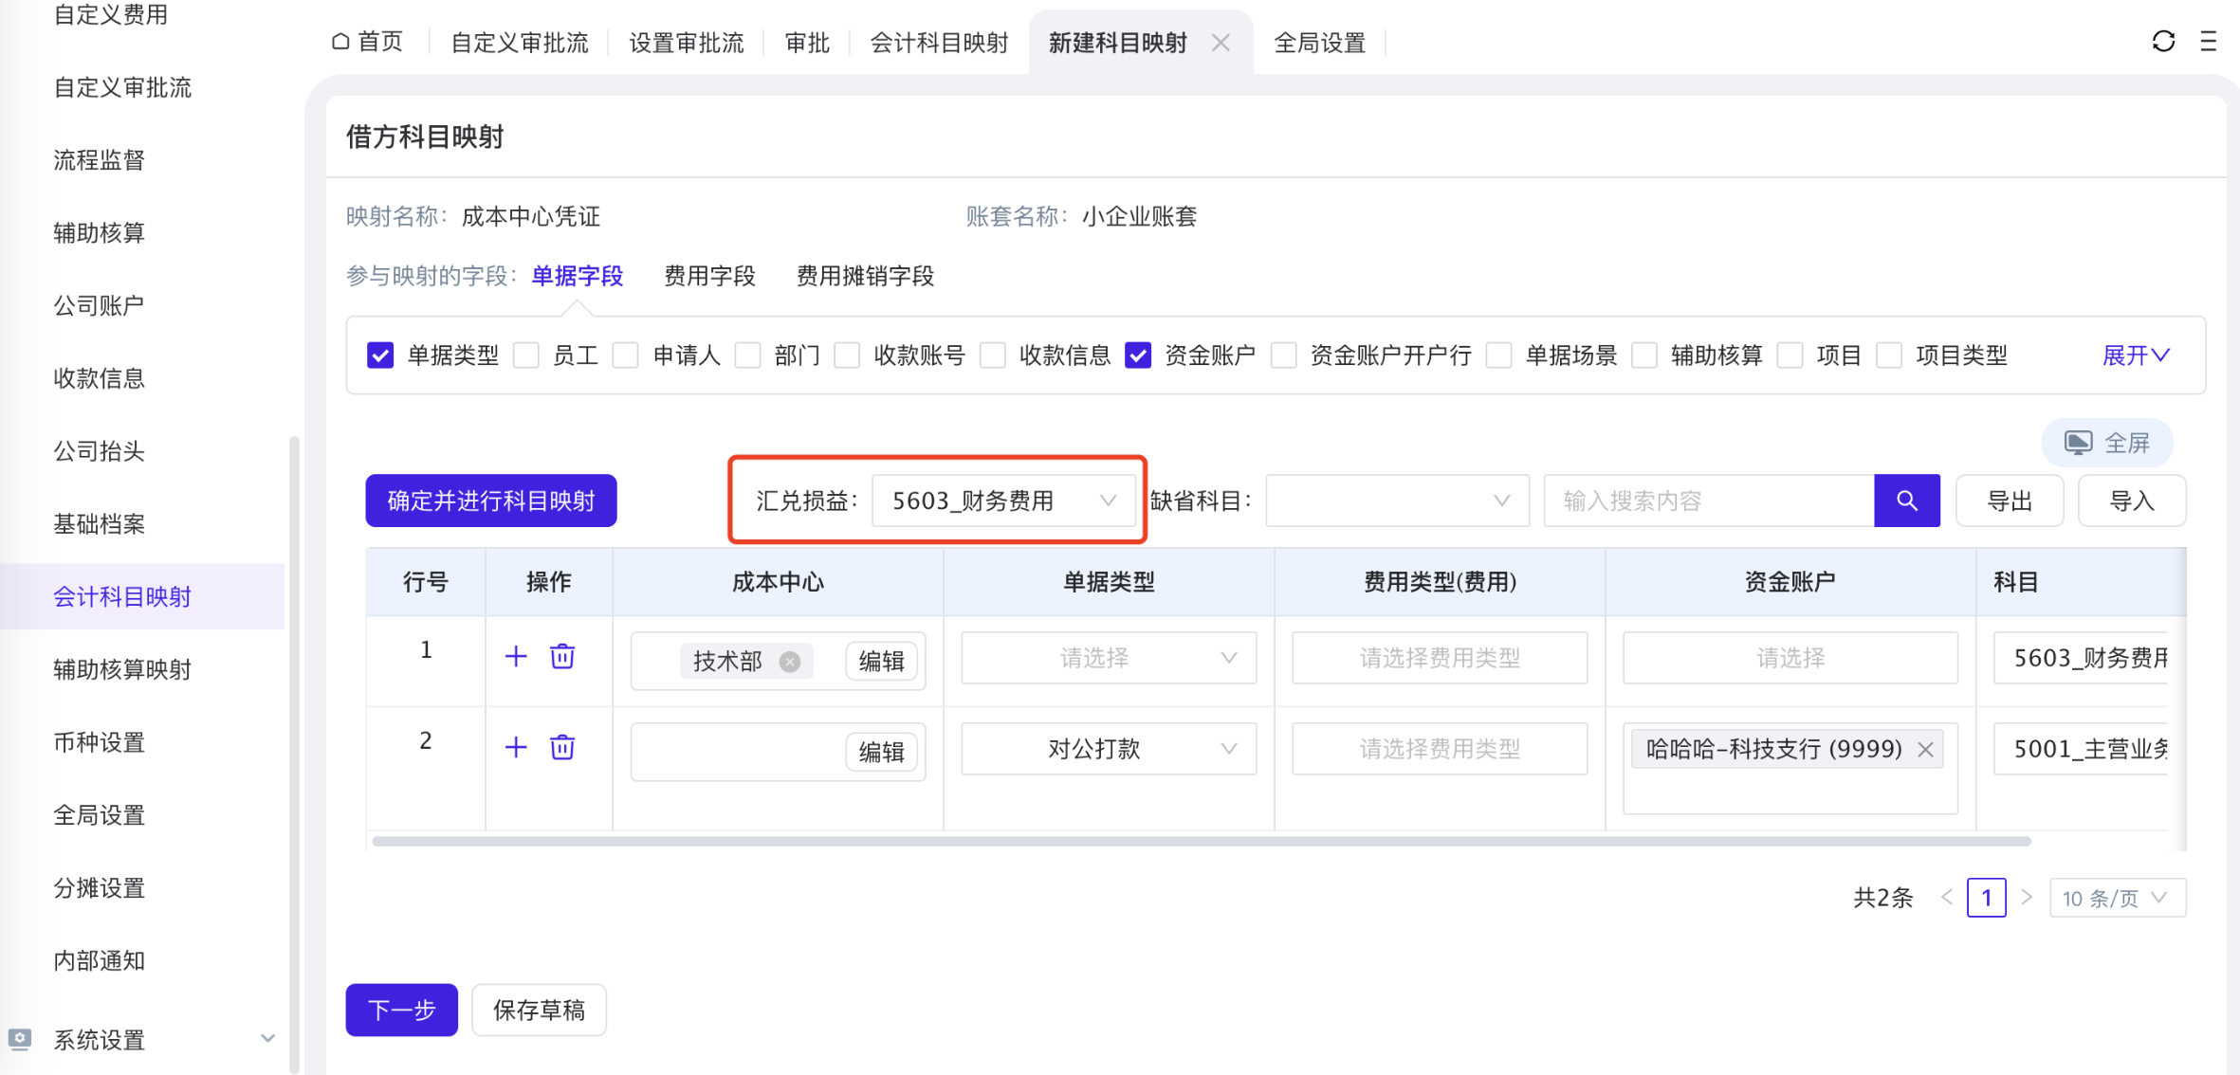Uncheck the 单据类型 checkbox

pyautogui.click(x=380, y=355)
